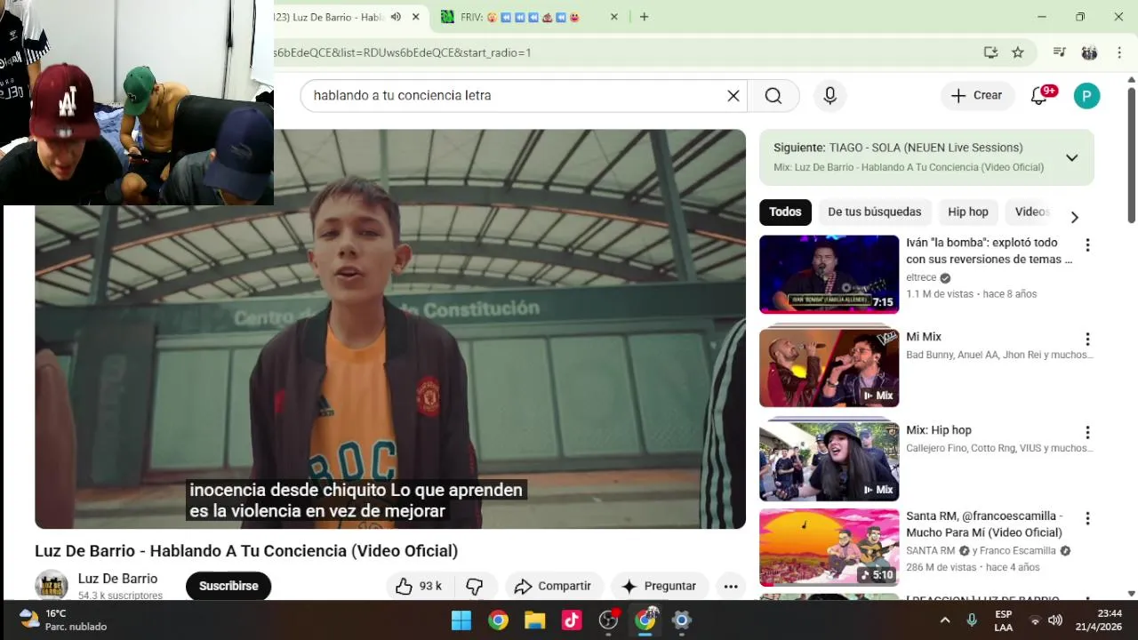Viewport: 1138px width, 640px height.
Task: Click the Suscribirse button
Action: (228, 586)
